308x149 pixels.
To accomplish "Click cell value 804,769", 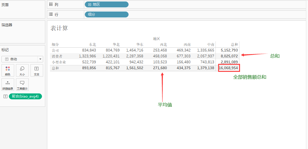I will pyautogui.click(x=113, y=50).
